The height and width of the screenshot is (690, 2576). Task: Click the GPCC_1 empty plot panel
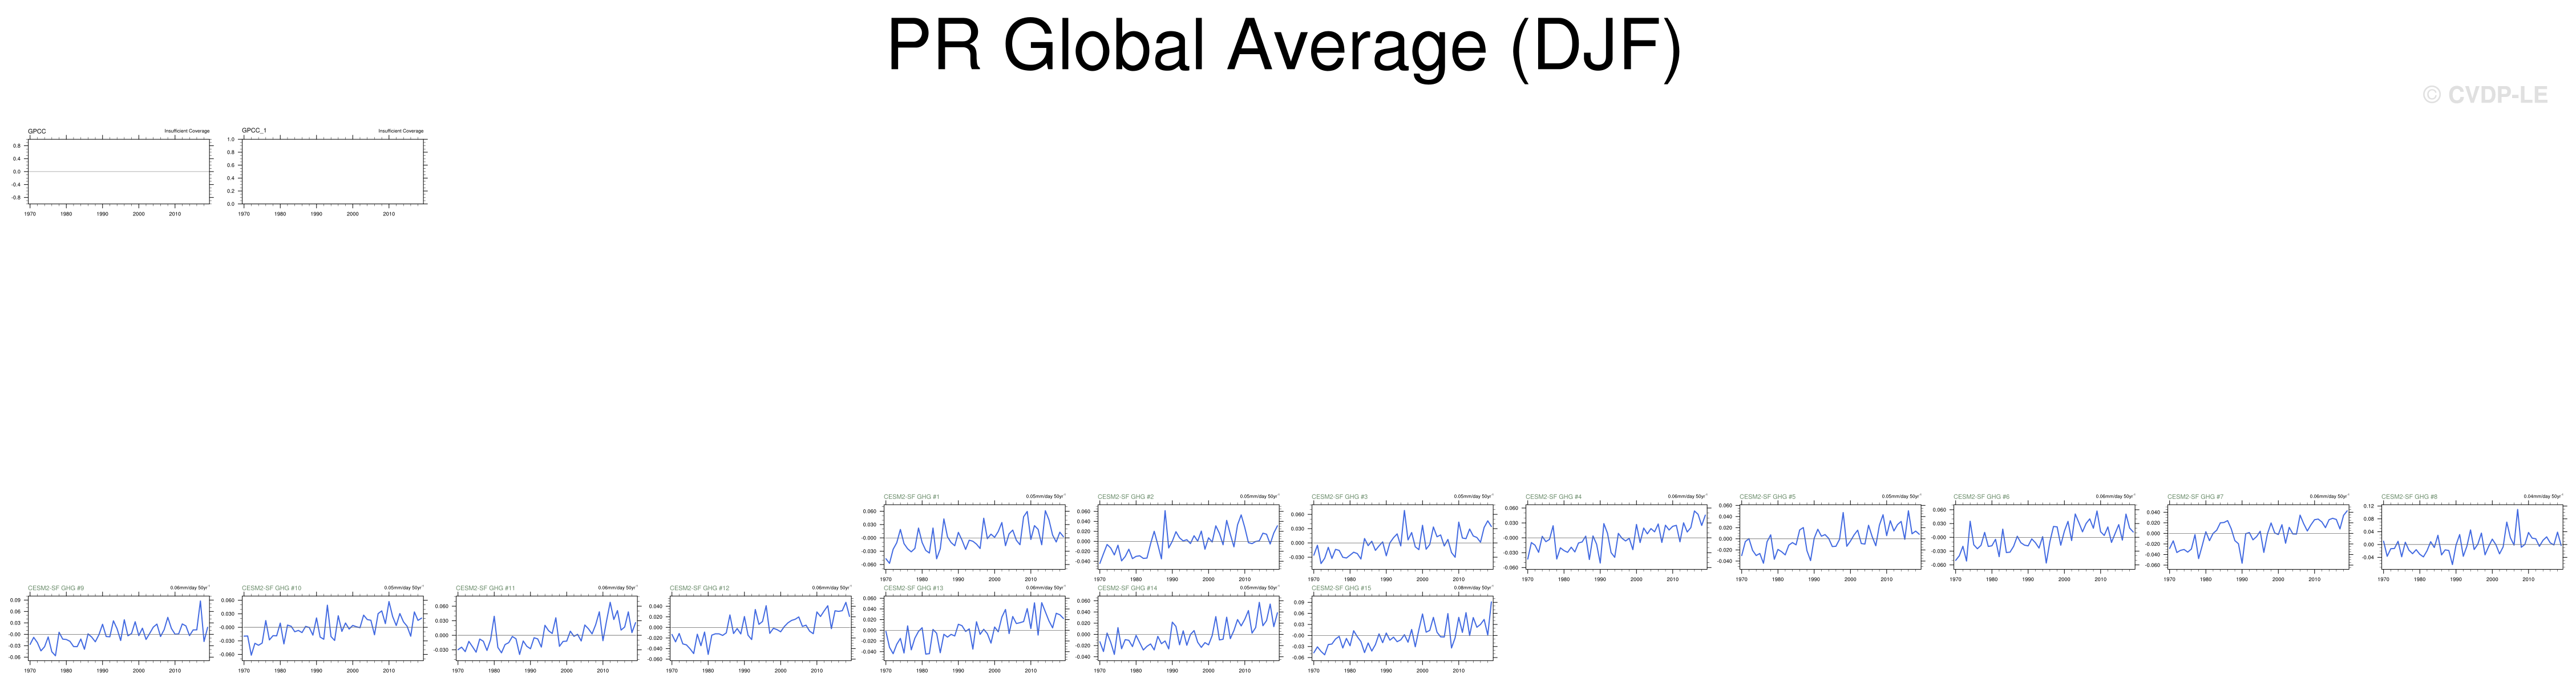(333, 171)
